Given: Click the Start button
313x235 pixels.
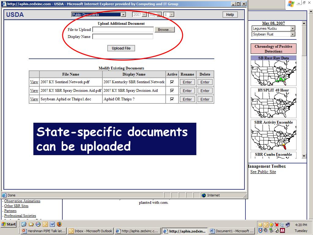Looking at the screenshot, I should [x=8, y=224].
